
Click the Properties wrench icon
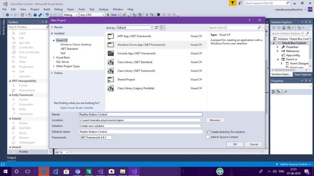point(285,92)
